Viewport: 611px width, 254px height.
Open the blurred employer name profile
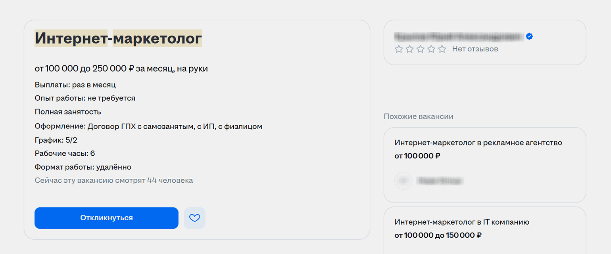click(x=458, y=36)
